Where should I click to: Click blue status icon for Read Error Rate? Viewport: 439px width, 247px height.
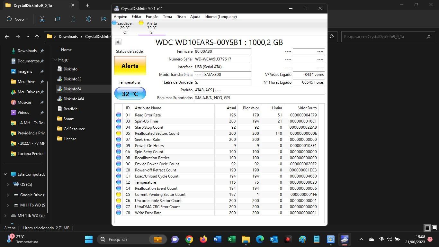tap(119, 115)
